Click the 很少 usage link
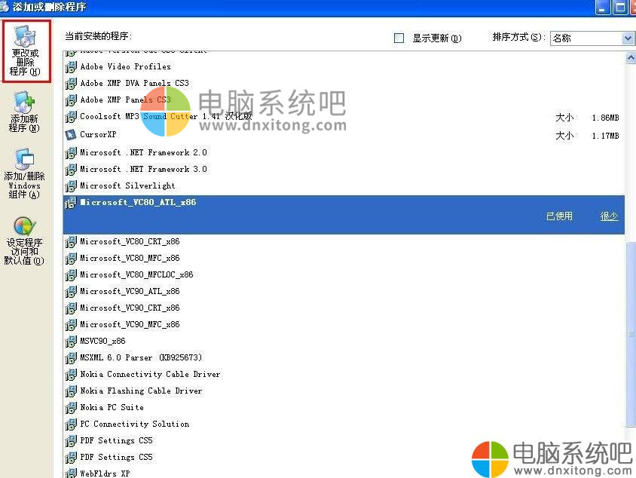 click(x=609, y=216)
